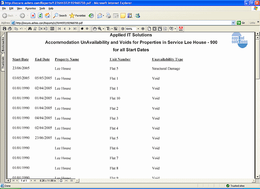This screenshot has height=189, width=260.
Task: Click the vertical scrollbar down arrow
Action: (x=258, y=176)
